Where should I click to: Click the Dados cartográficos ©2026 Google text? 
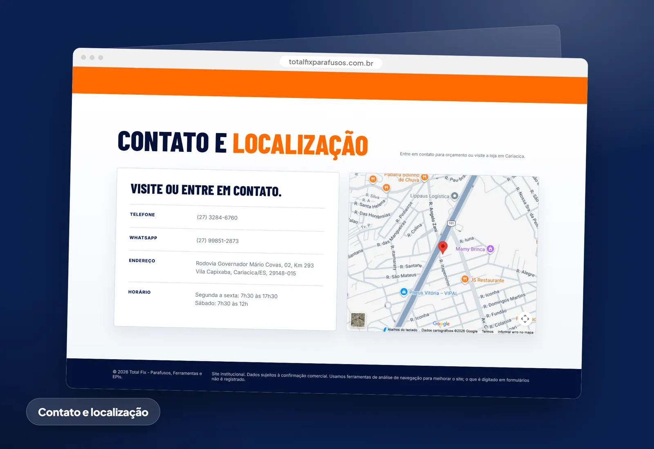click(449, 331)
